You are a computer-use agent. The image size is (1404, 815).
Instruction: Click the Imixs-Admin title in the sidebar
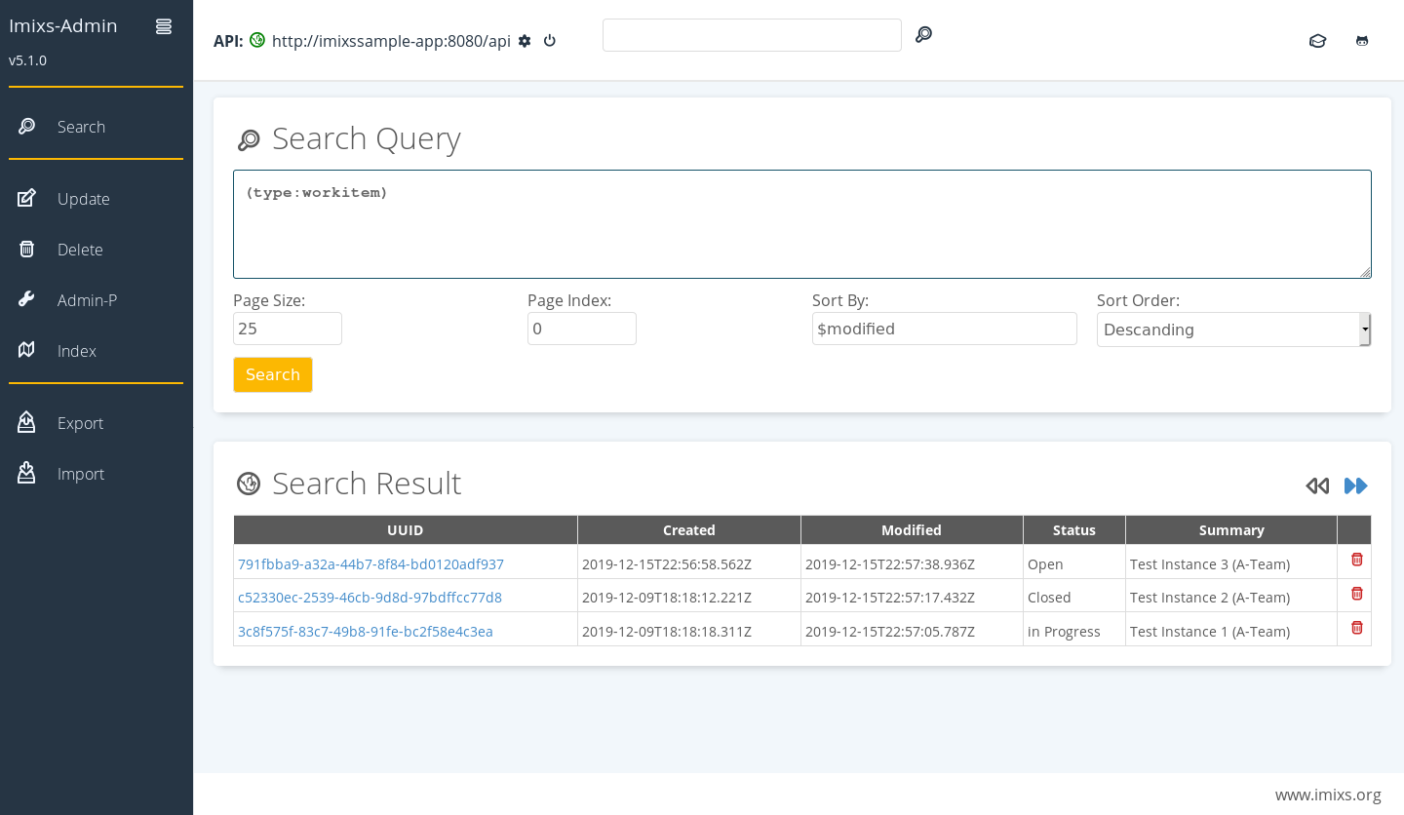click(x=63, y=26)
